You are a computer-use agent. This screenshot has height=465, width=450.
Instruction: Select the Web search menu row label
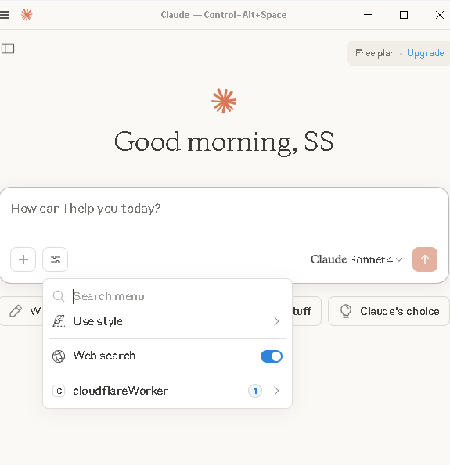[x=105, y=356]
